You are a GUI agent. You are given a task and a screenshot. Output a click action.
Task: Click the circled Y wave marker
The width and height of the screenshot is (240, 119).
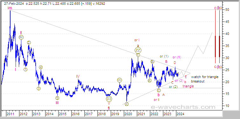coord(138,55)
